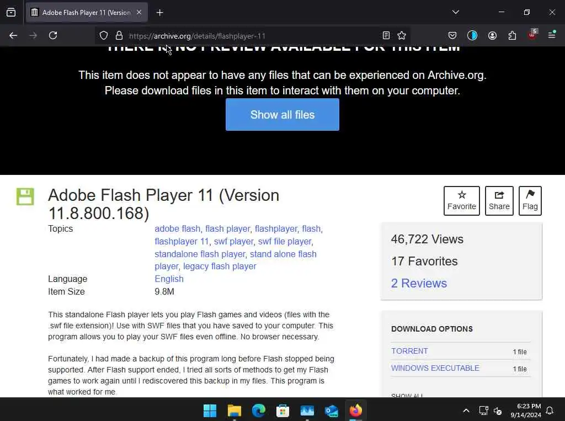
Task: Click the 17 Favorites text
Action: tap(424, 262)
